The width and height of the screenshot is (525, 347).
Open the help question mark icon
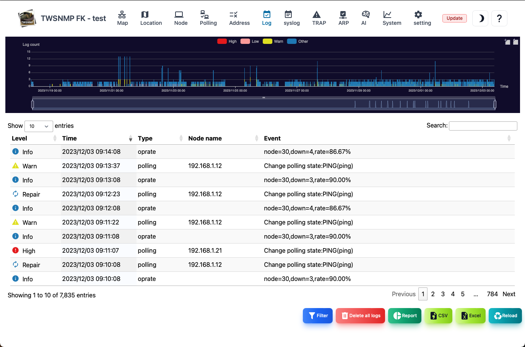(499, 18)
